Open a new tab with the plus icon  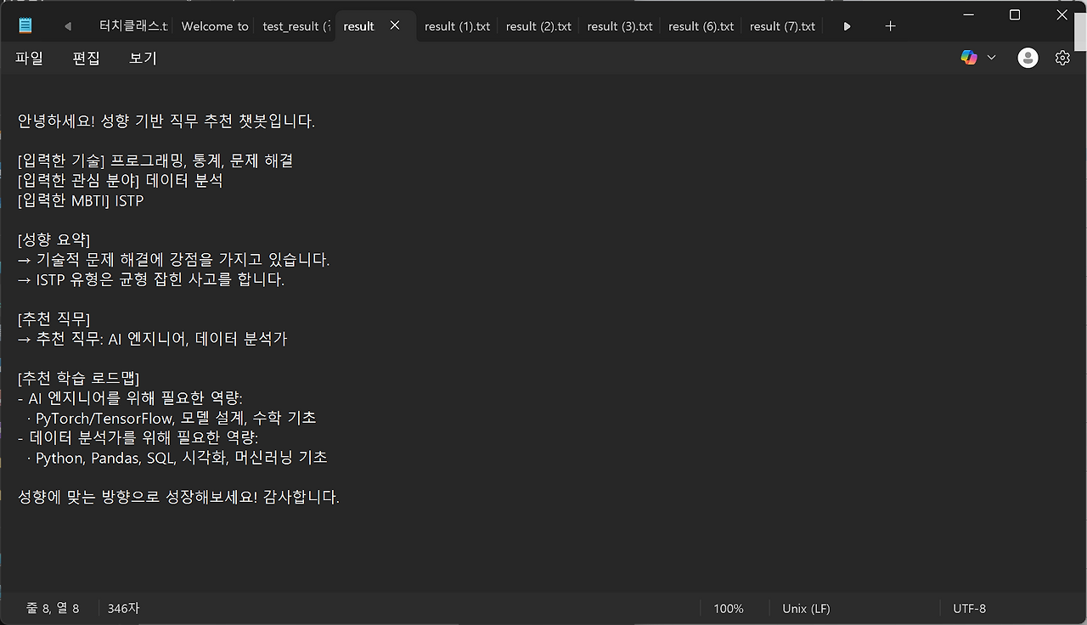[890, 26]
